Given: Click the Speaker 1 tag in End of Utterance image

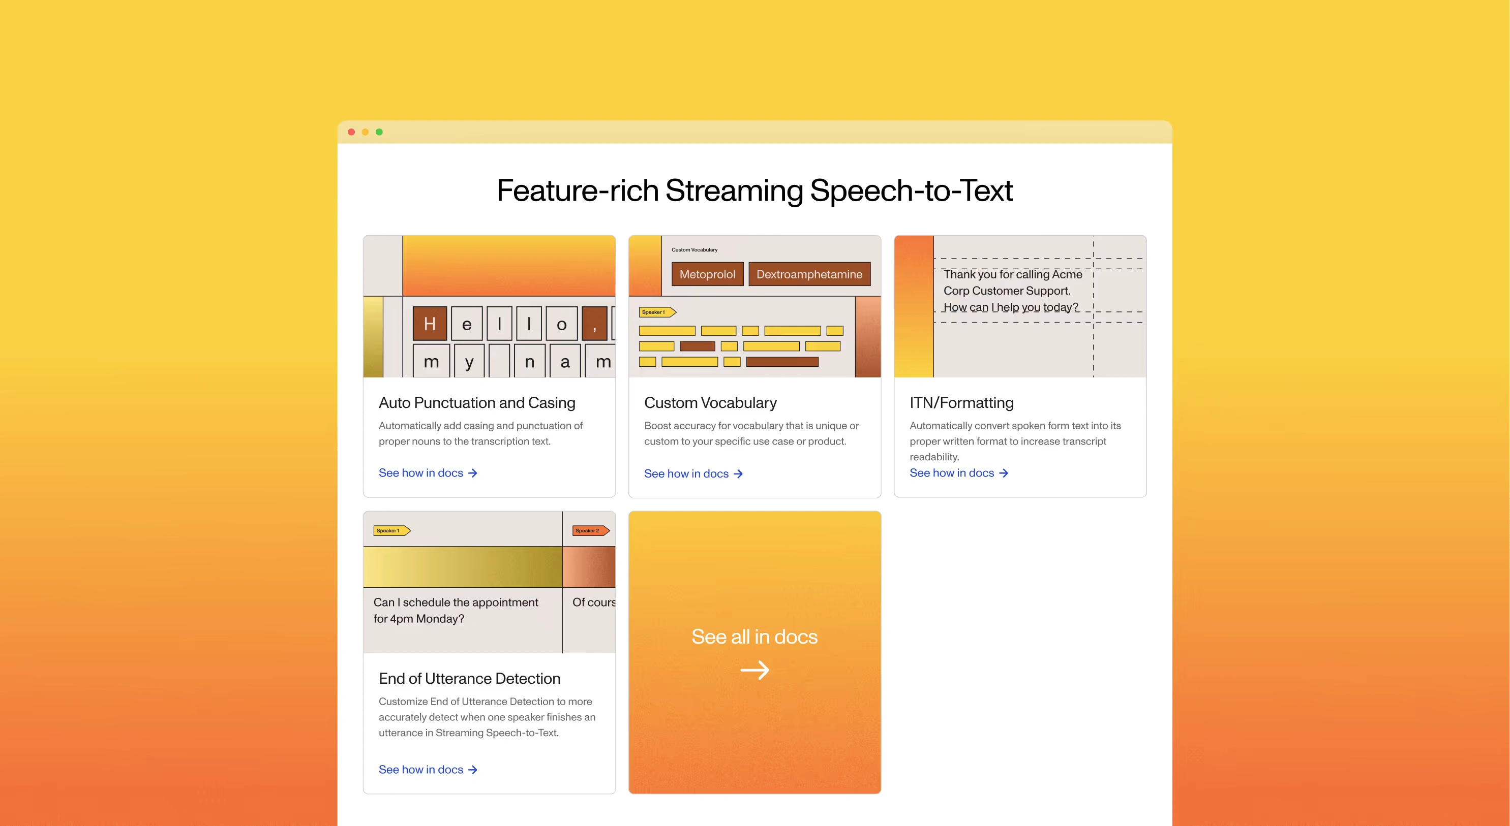Looking at the screenshot, I should coord(391,531).
